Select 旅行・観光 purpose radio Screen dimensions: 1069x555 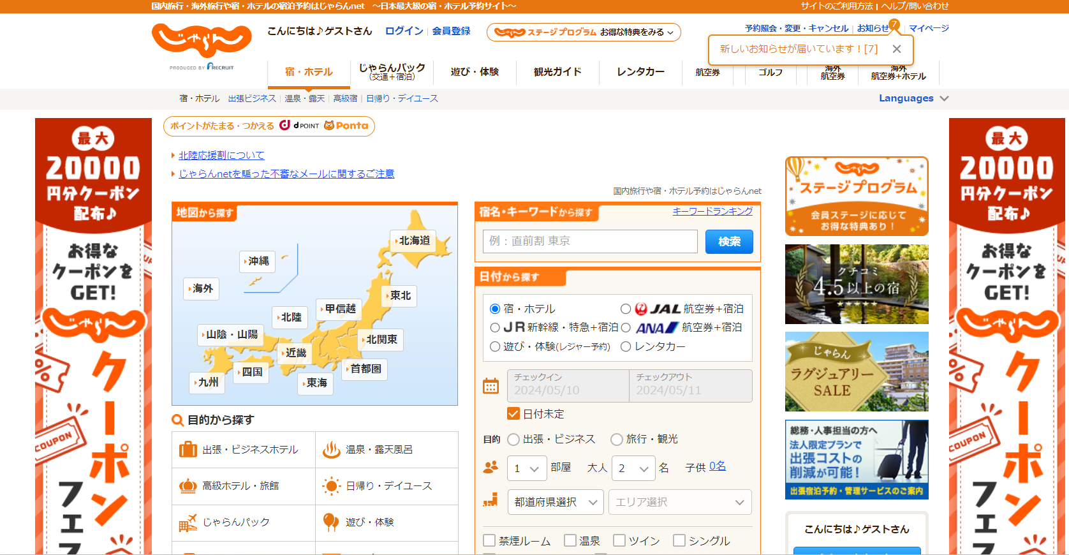pos(617,440)
